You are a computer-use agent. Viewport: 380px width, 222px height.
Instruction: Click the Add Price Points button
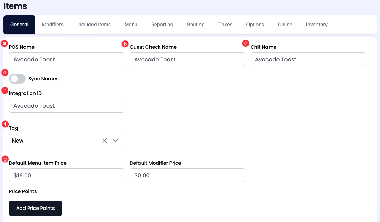[x=36, y=208]
